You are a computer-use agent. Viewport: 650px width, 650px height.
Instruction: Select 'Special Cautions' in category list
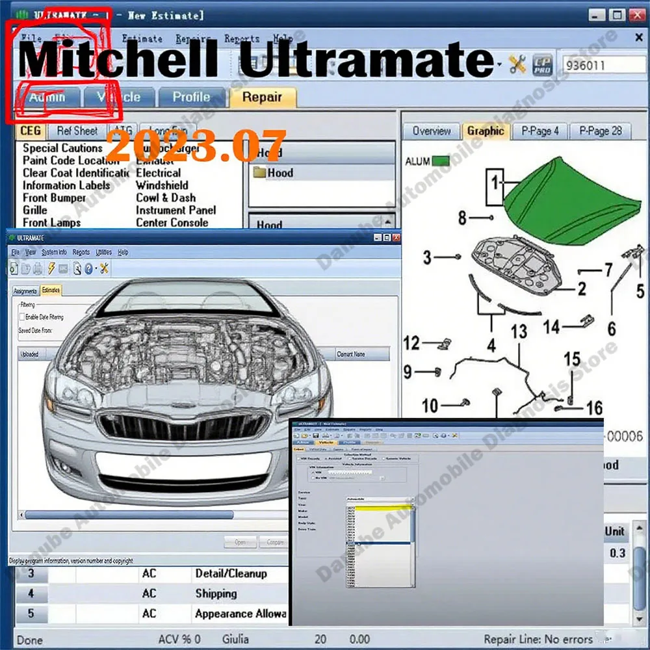pyautogui.click(x=62, y=148)
